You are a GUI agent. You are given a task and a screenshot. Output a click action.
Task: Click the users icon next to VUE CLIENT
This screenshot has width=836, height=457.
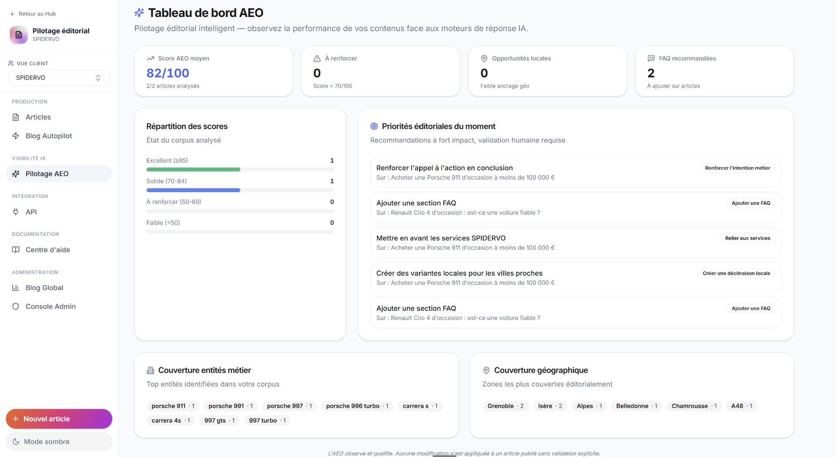click(11, 63)
